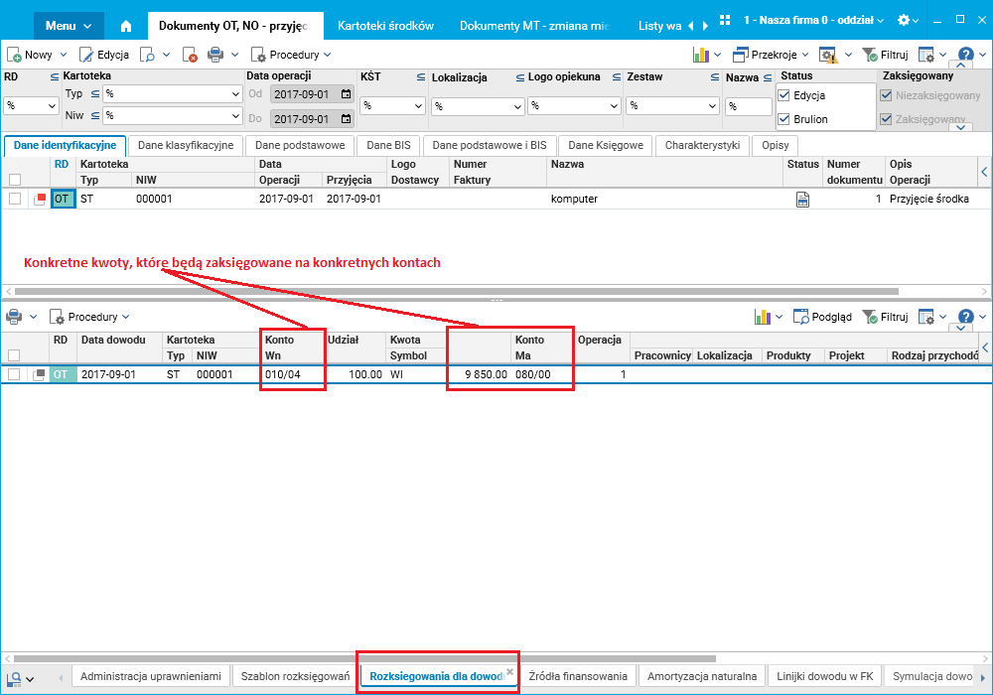Toggle the Zaksięgowany checkbox
The image size is (993, 695).
886,119
